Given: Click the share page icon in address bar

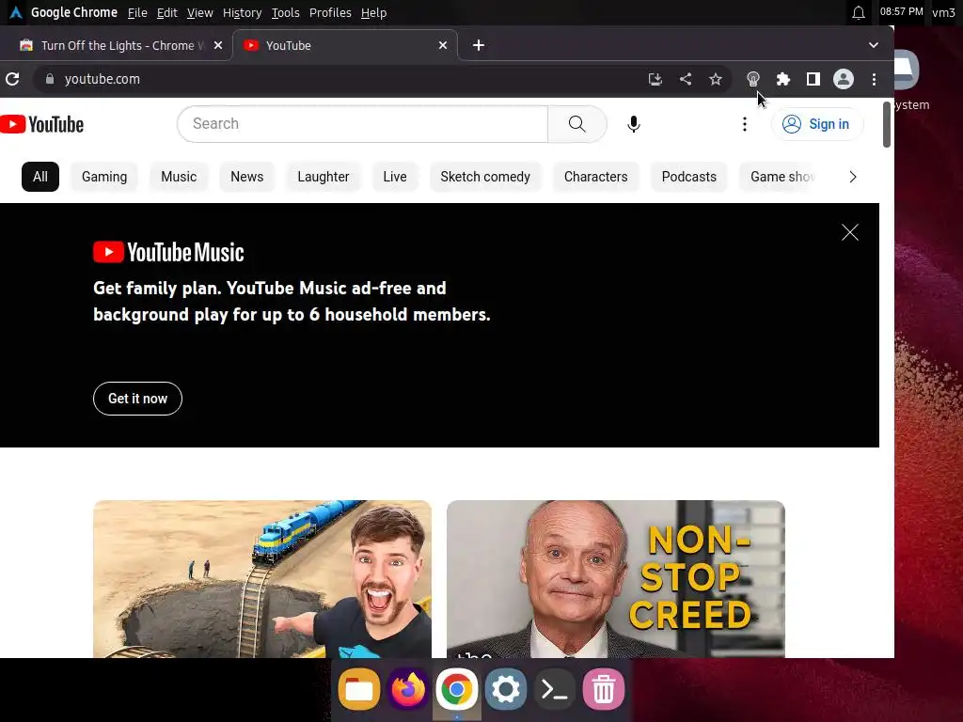Looking at the screenshot, I should click(x=686, y=79).
